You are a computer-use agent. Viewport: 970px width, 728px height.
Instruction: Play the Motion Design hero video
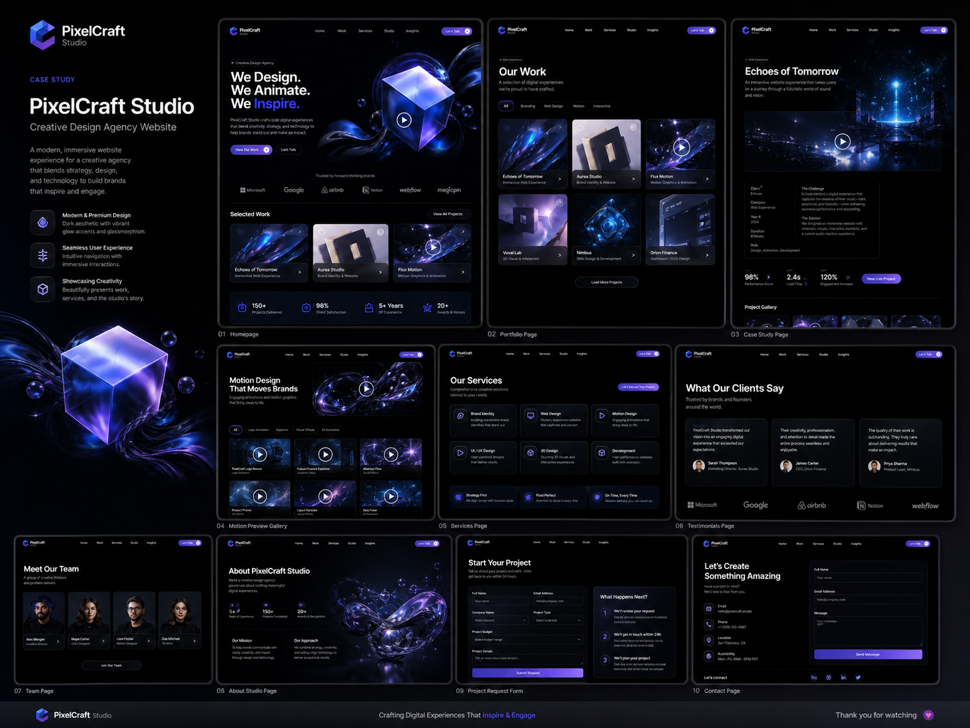(x=366, y=388)
